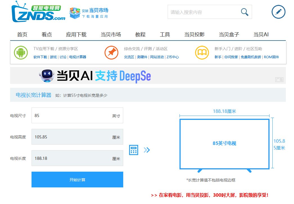
Task: Click the red pushpin icon
Action: click(112, 53)
